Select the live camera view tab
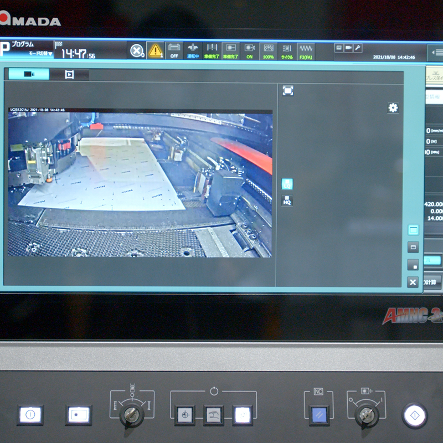This screenshot has height=443, width=443. 29,74
